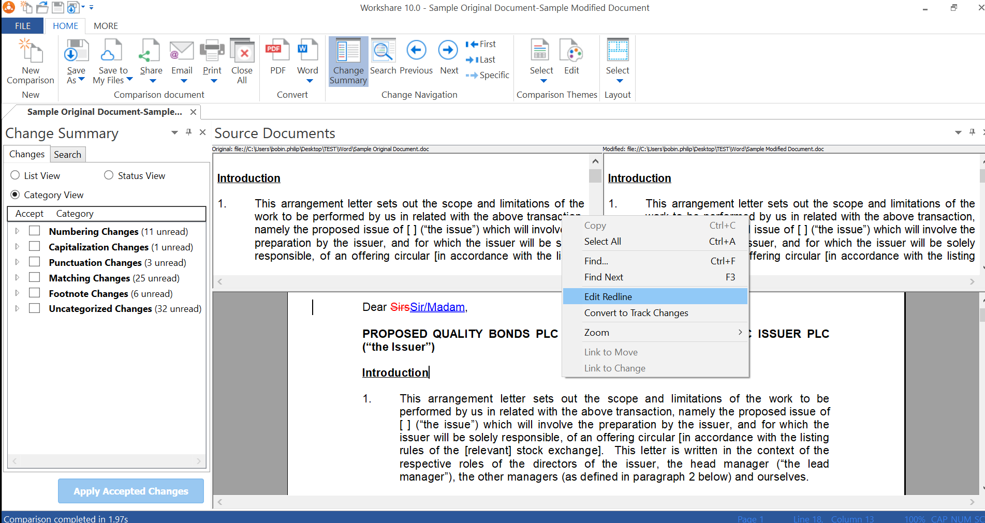Check Numbering Changes accept box

[x=34, y=231]
